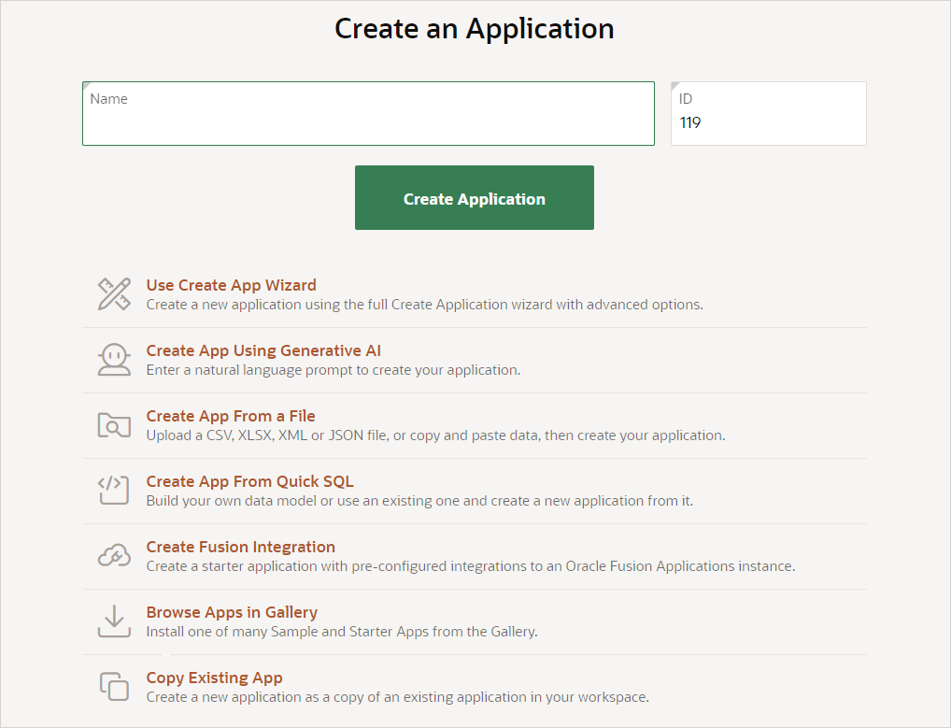Click the natural language prompt description text

[x=333, y=370]
